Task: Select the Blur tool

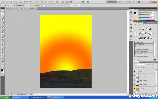Action: 3,42
